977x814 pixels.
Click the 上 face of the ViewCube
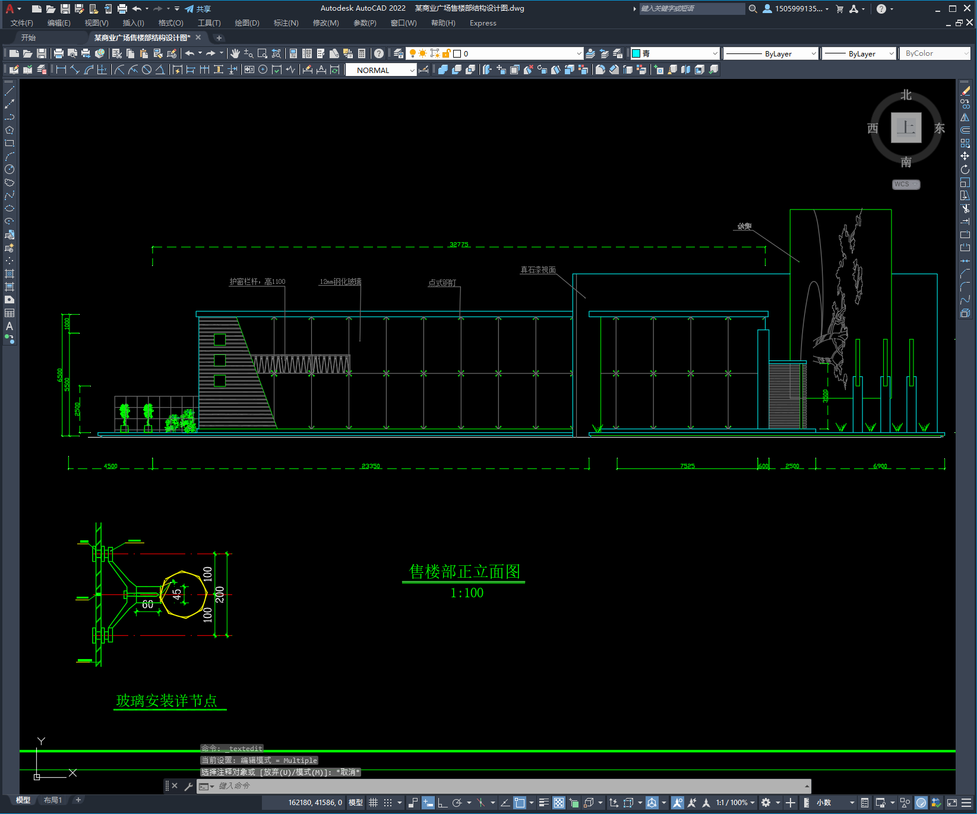coord(906,128)
